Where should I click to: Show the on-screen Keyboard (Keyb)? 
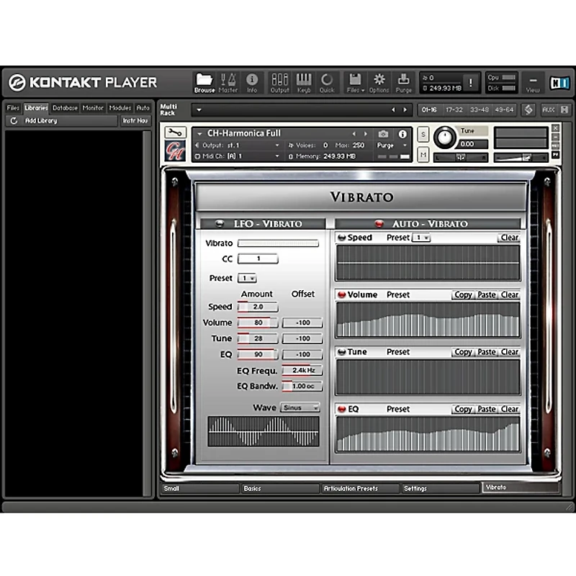(304, 81)
